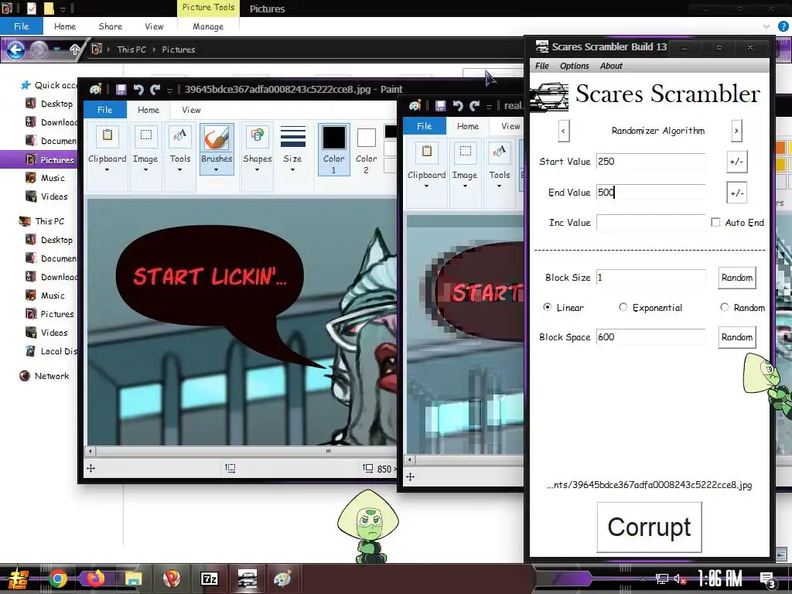Image resolution: width=792 pixels, height=594 pixels.
Task: Switch to next algorithm with right arrow
Action: (x=736, y=131)
